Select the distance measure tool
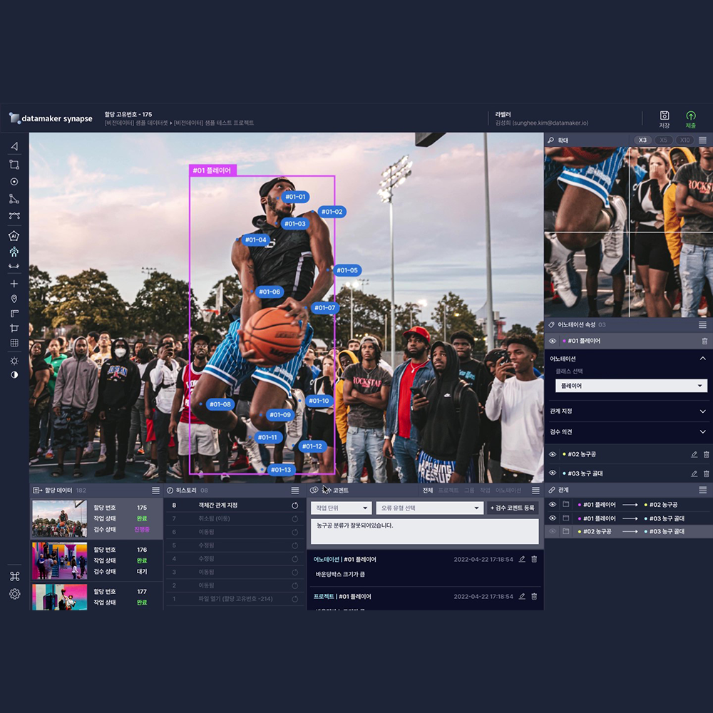This screenshot has height=713, width=713. pyautogui.click(x=14, y=267)
